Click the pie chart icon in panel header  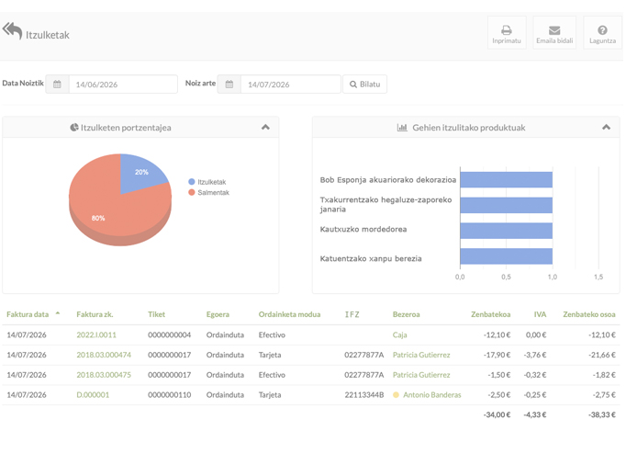(73, 128)
